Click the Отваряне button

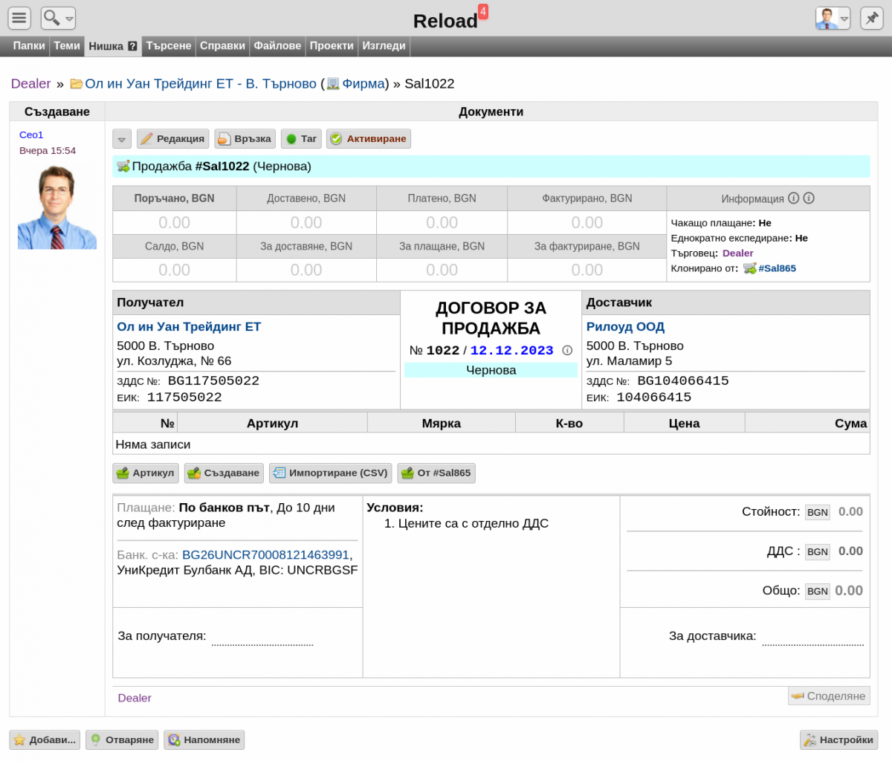(122, 740)
